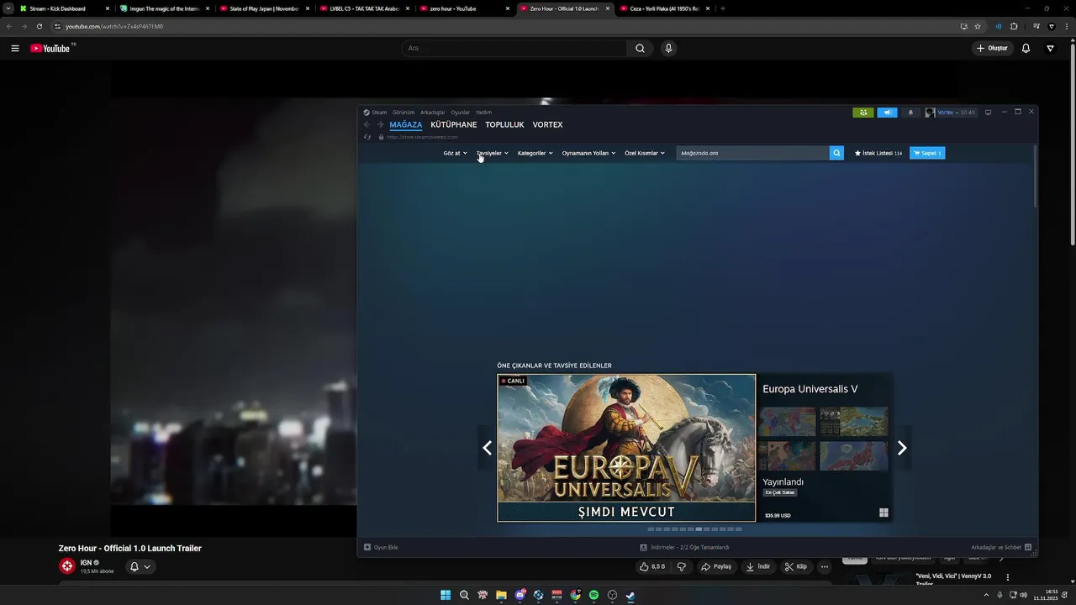Go back using Steam's back arrow
The image size is (1076, 605).
pyautogui.click(x=367, y=124)
